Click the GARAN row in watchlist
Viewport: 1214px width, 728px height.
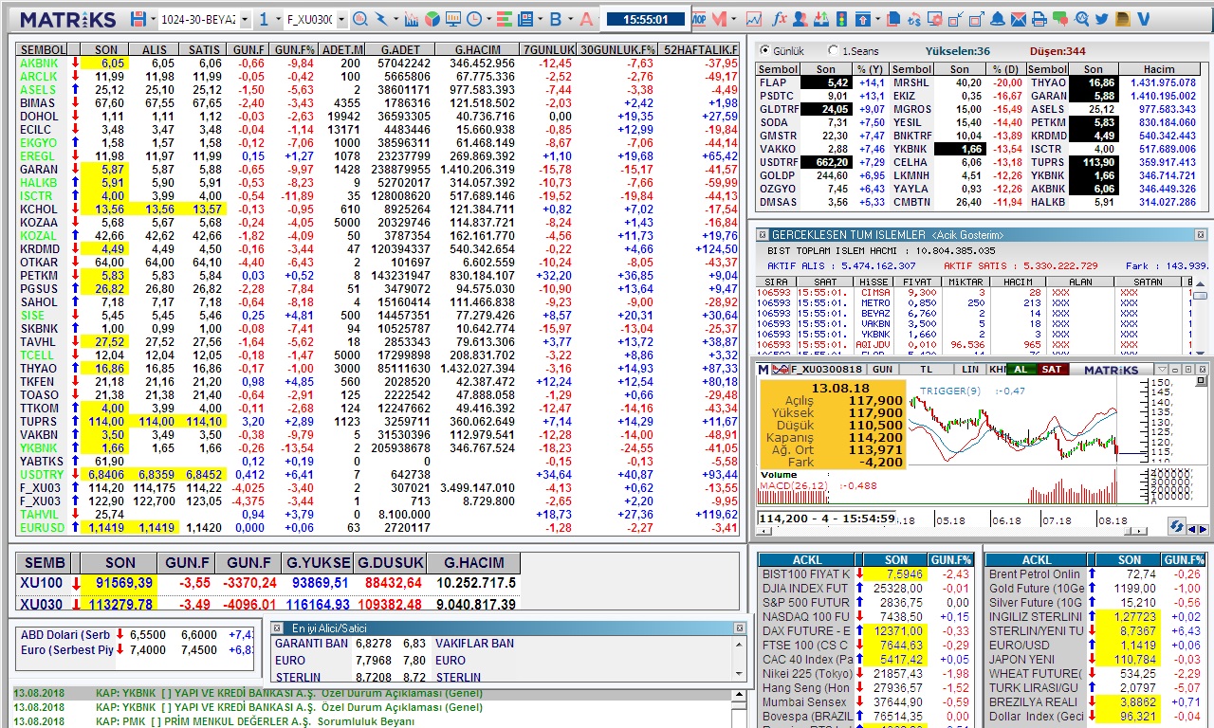377,169
